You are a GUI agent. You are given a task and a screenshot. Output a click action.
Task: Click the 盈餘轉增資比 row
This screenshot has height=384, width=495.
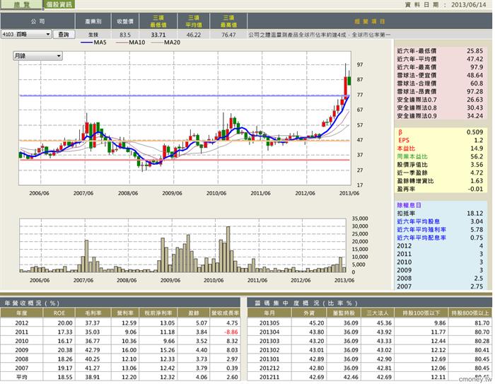(440, 181)
